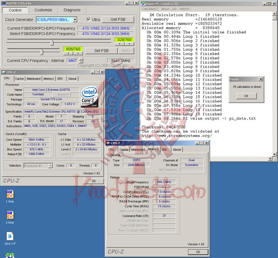
Task: Click OK in CPU-Z Memory window
Action: (x=198, y=252)
